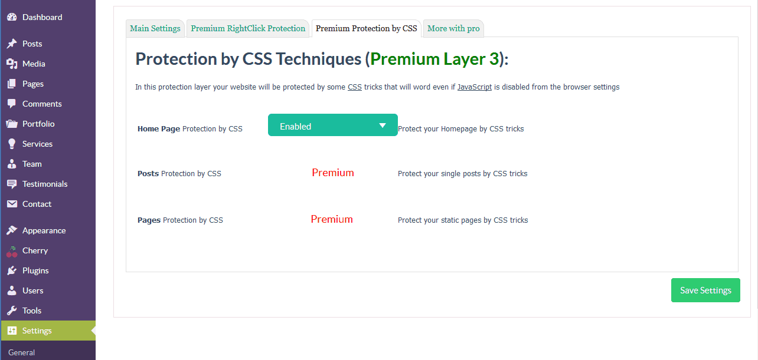The width and height of the screenshot is (758, 360).
Task: Open the Home Page protection Enabled dropdown
Action: 333,125
